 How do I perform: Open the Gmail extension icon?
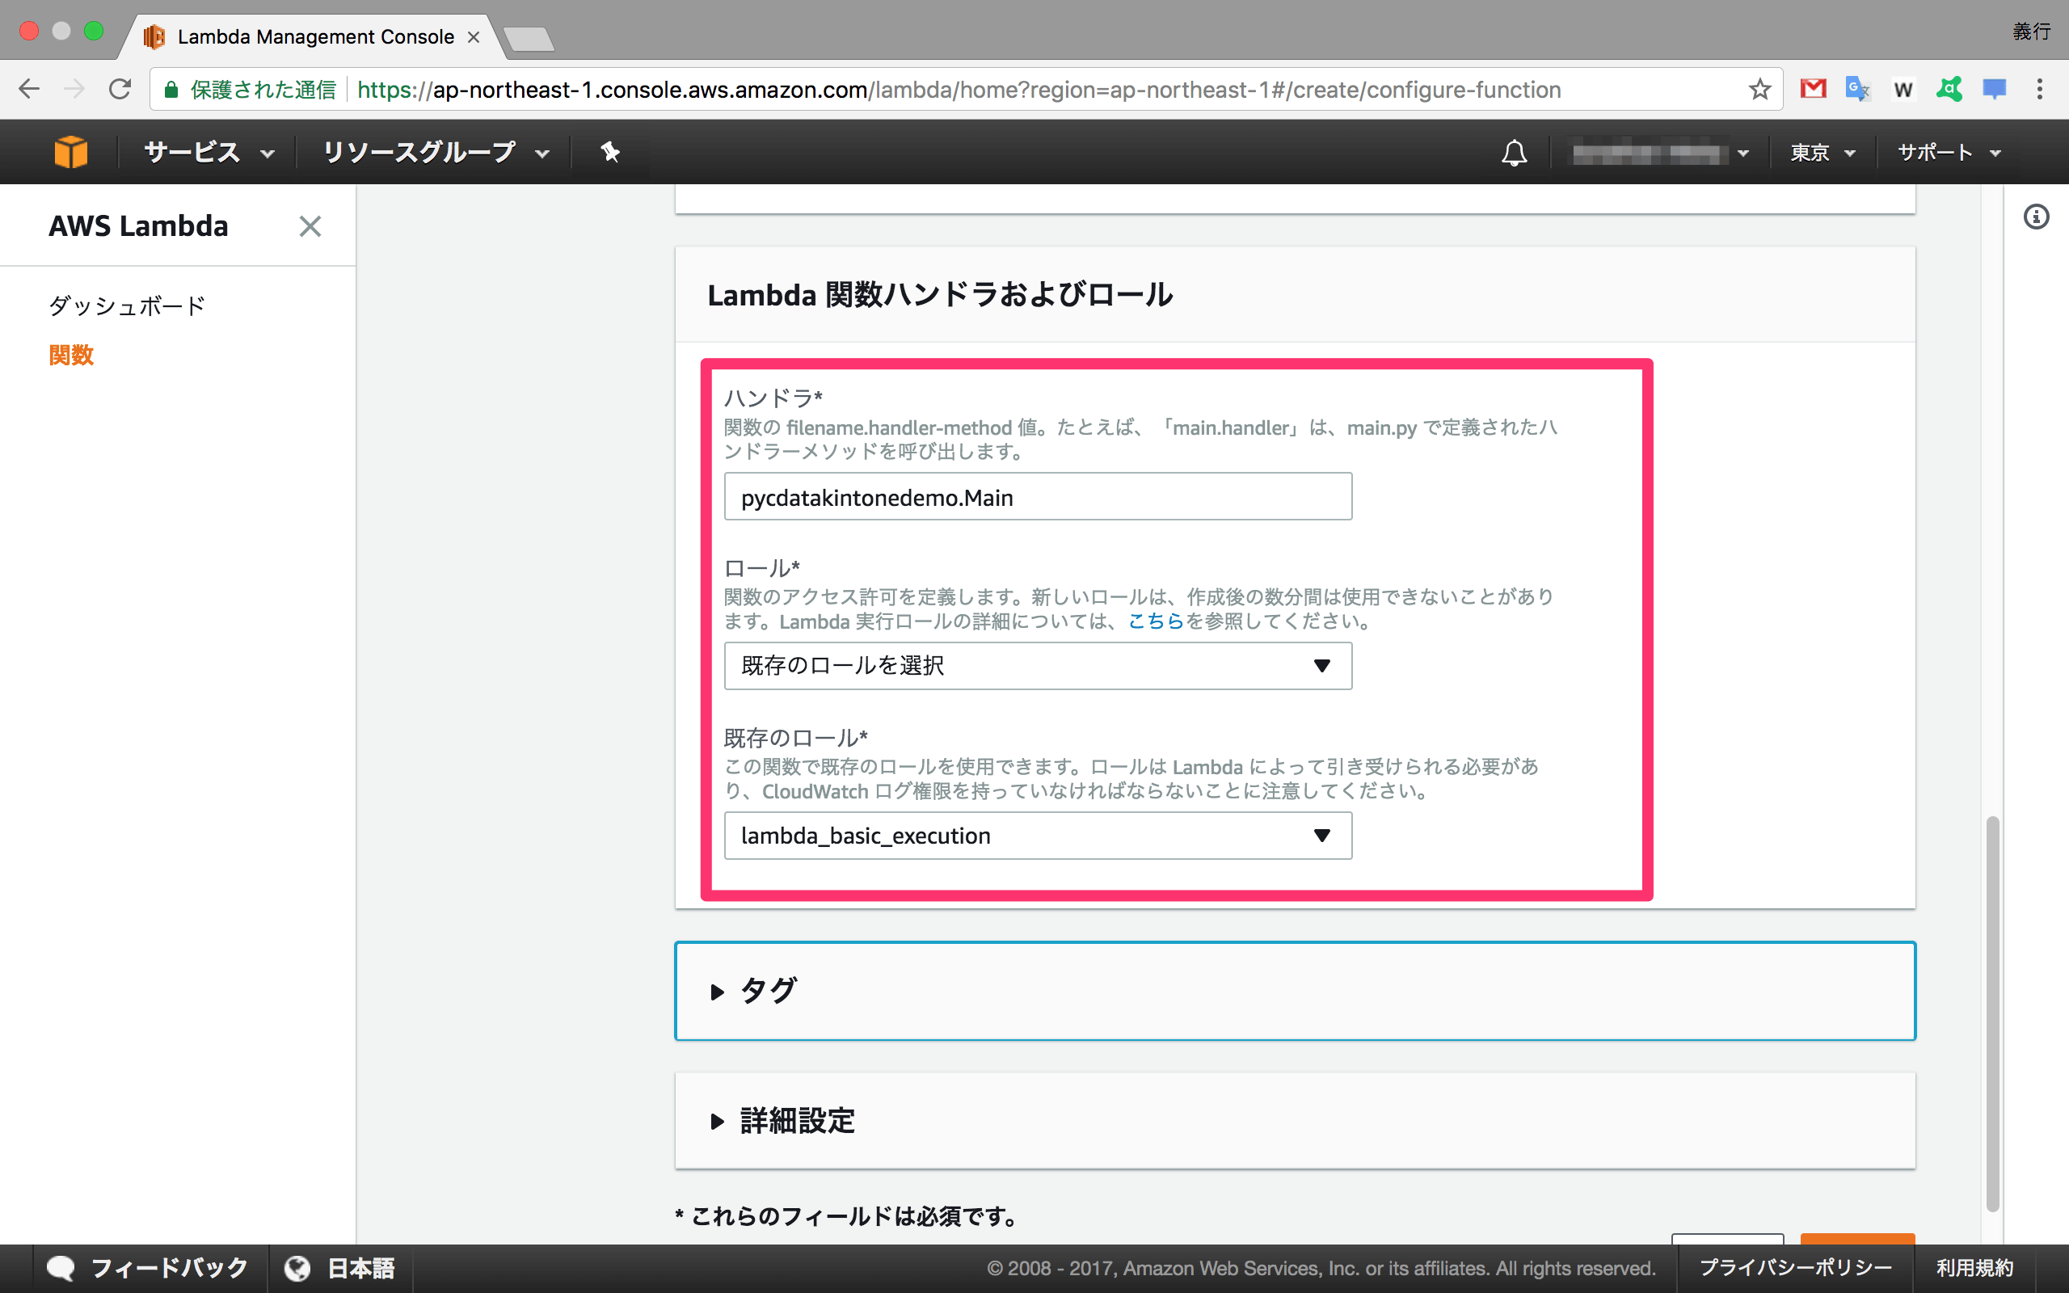point(1813,89)
